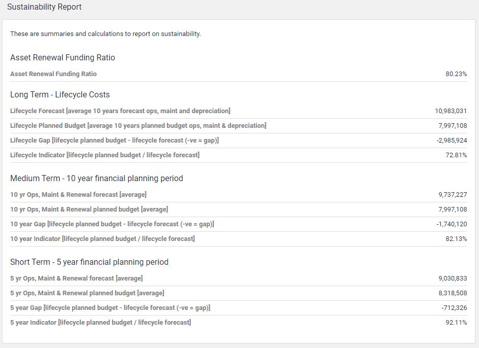Select the Lifecycle Forecast row label
The width and height of the screenshot is (479, 348).
pyautogui.click(x=120, y=111)
